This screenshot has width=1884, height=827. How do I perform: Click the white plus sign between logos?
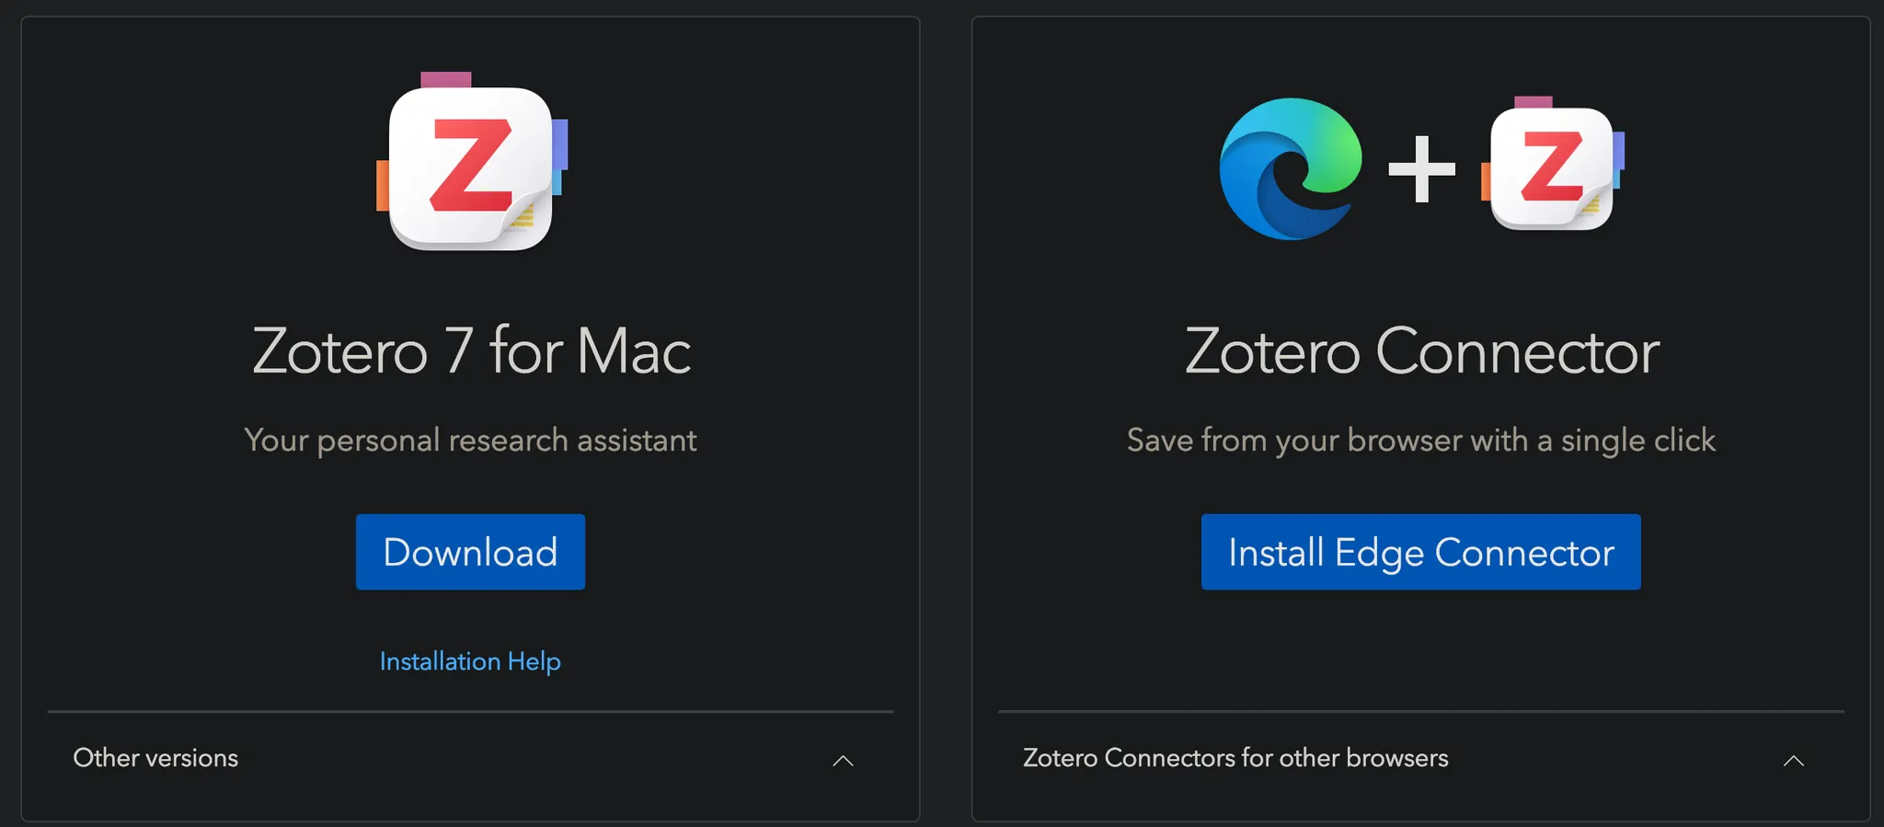pos(1421,168)
